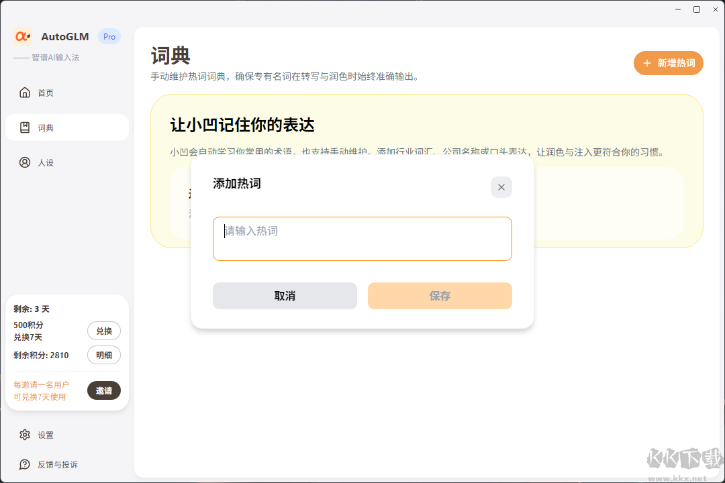
Task: Click the 让小凹记住你的表达 heading
Action: click(x=242, y=125)
